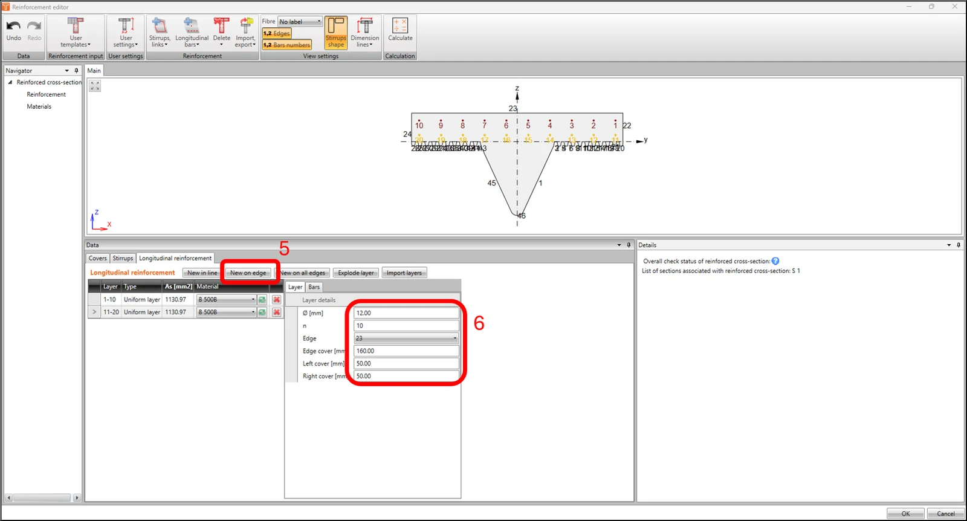967x521 pixels.
Task: Click the Explode layer button
Action: point(356,273)
